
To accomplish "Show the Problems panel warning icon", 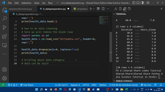I will tap(116, 9).
